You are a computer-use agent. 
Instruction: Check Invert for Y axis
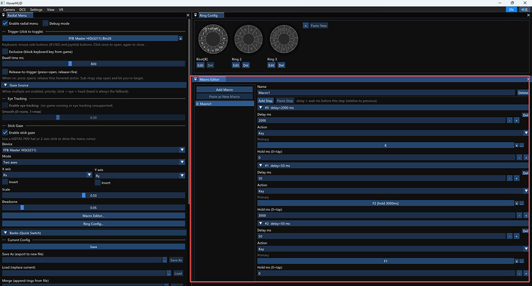click(97, 183)
